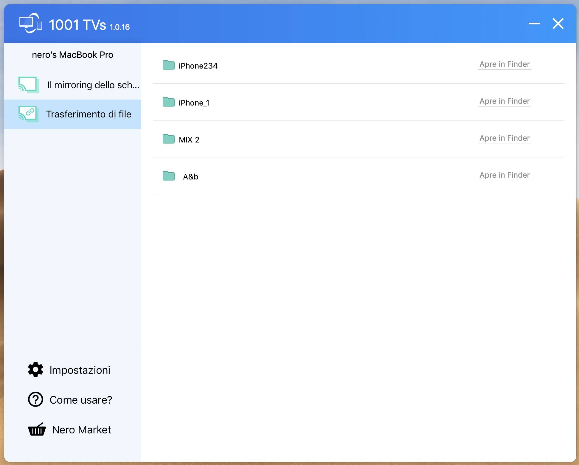Select the MIX 2 folder name
The image size is (579, 465).
click(189, 140)
